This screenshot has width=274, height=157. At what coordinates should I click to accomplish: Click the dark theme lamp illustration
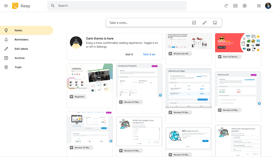point(76,42)
